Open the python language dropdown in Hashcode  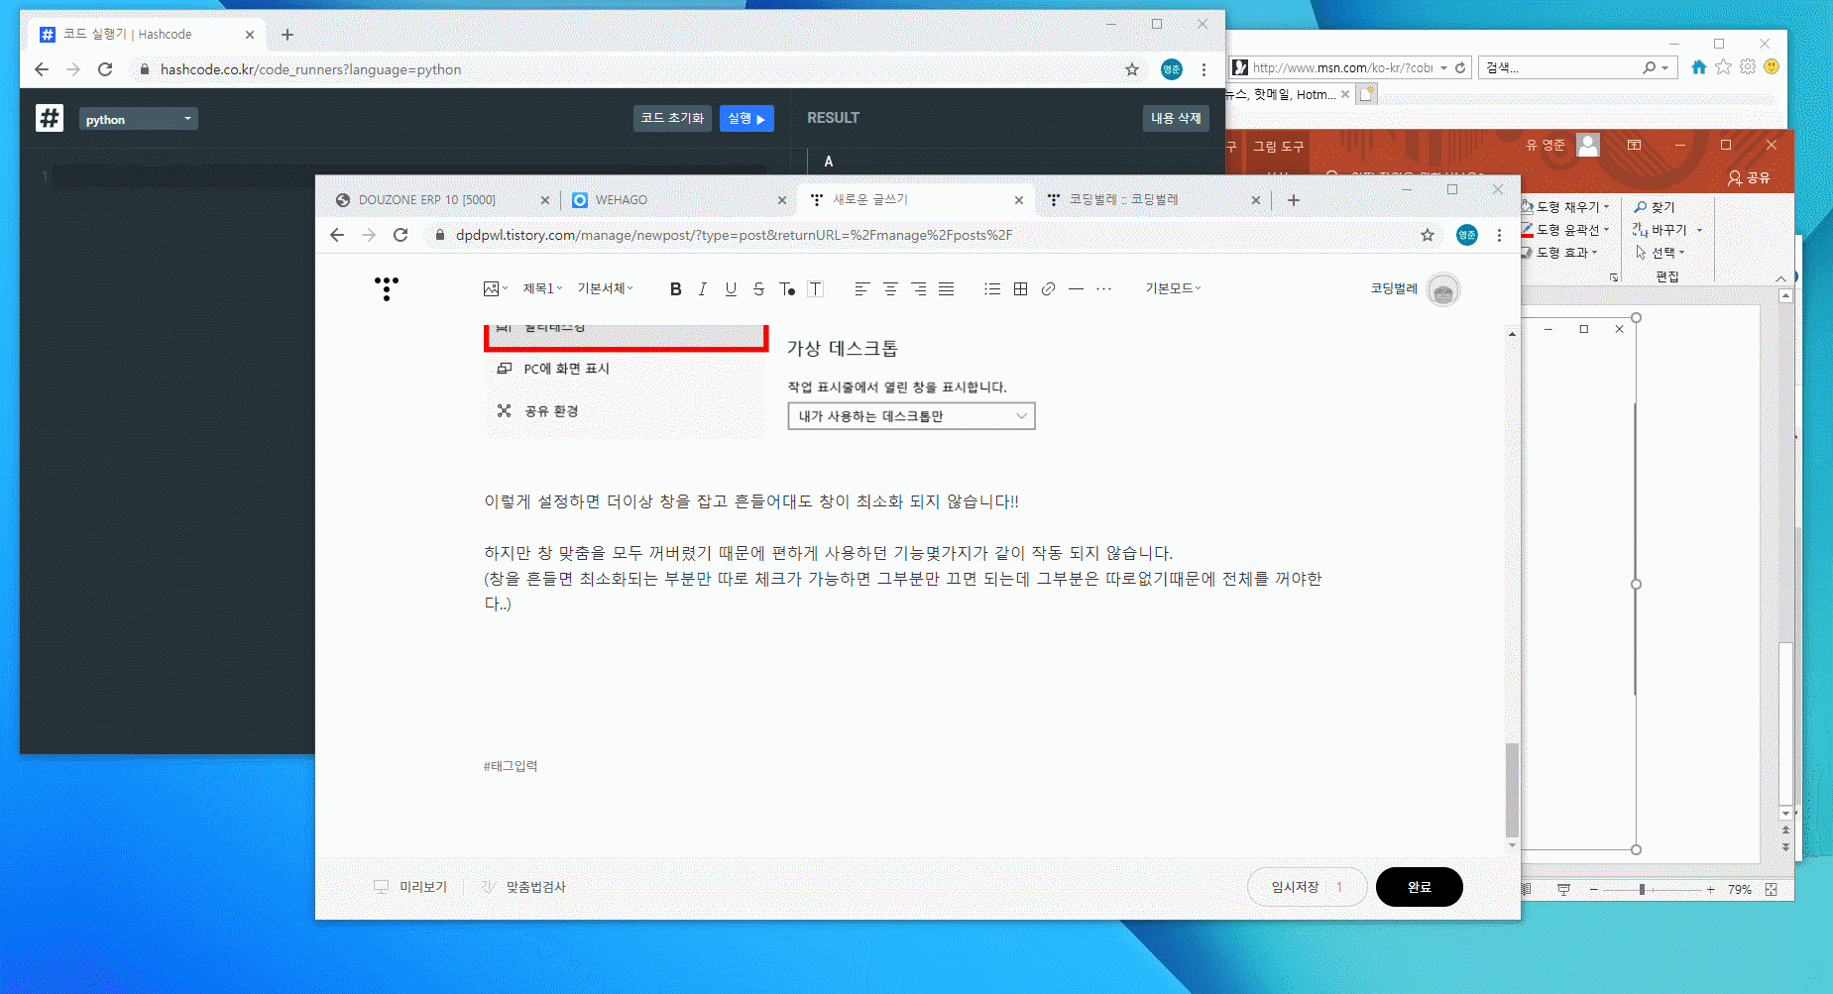pyautogui.click(x=139, y=119)
